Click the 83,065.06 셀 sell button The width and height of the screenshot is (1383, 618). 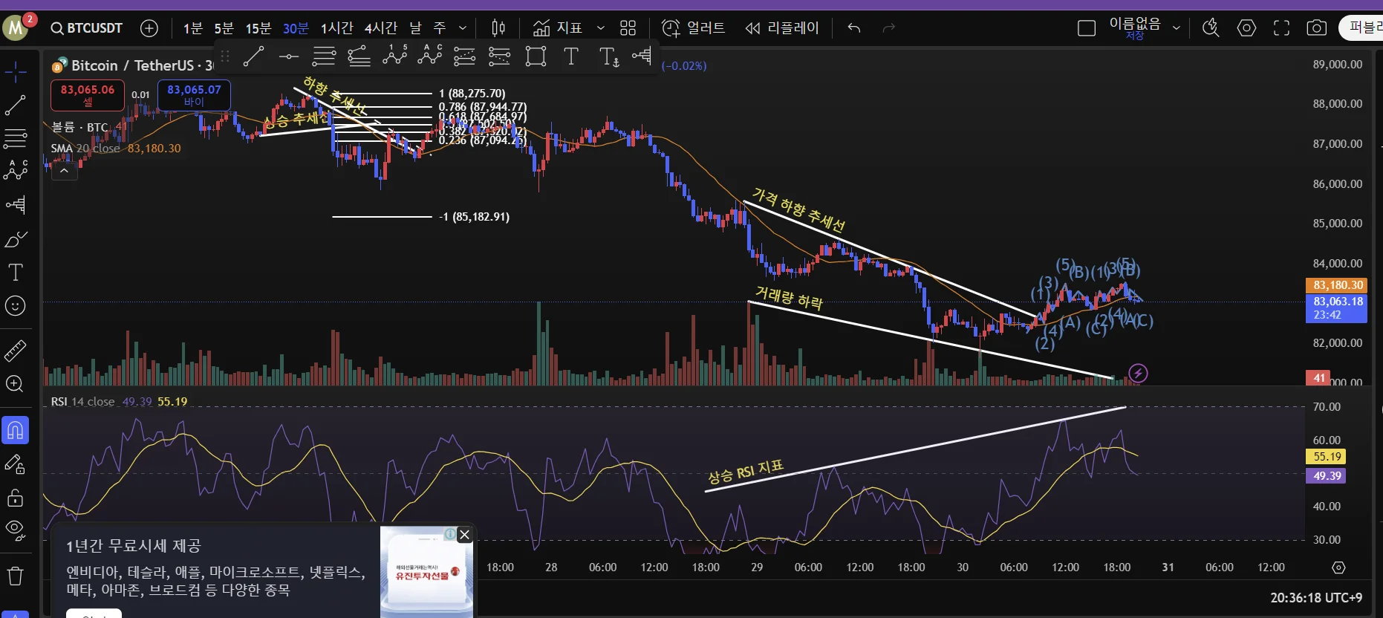[x=88, y=95]
